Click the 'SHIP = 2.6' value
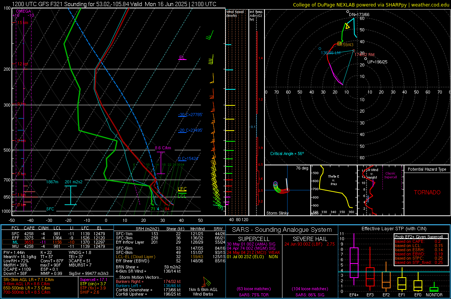Viewport: 451px width, 299px height. pos(89,292)
